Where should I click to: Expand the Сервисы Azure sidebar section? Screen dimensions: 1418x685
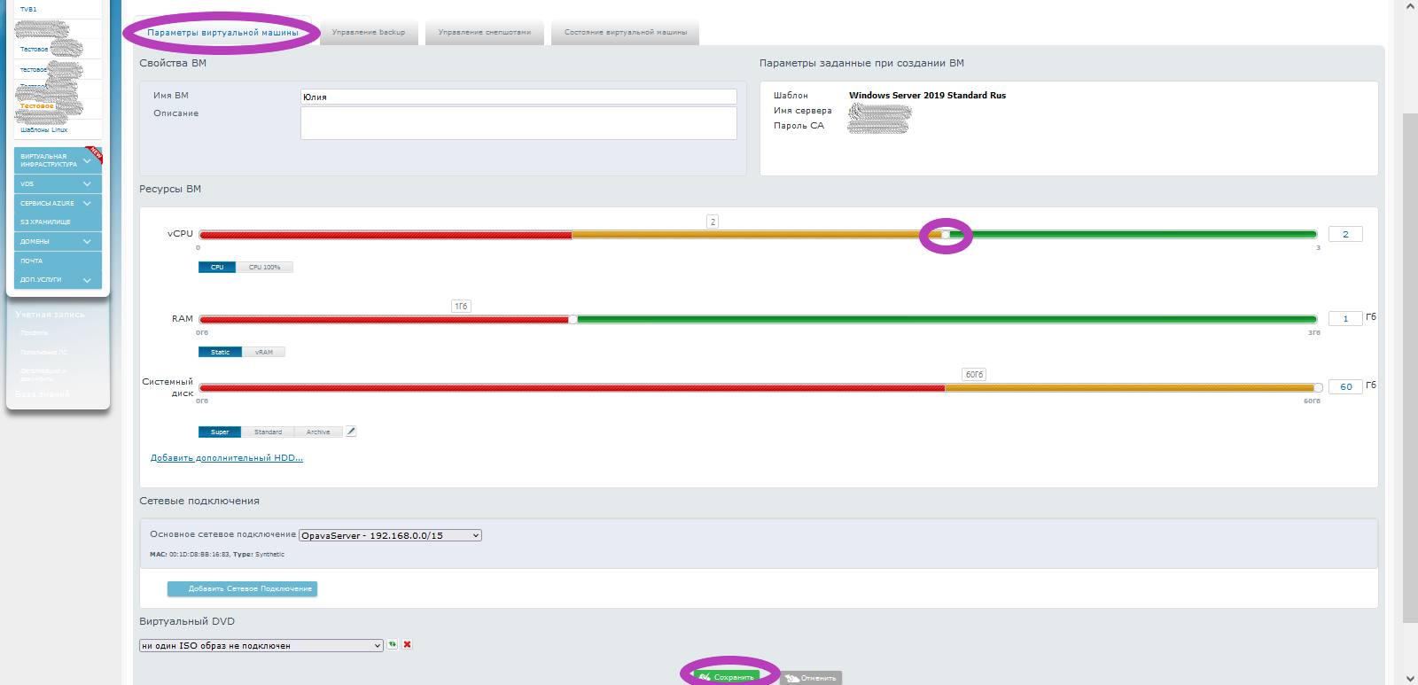(x=58, y=203)
